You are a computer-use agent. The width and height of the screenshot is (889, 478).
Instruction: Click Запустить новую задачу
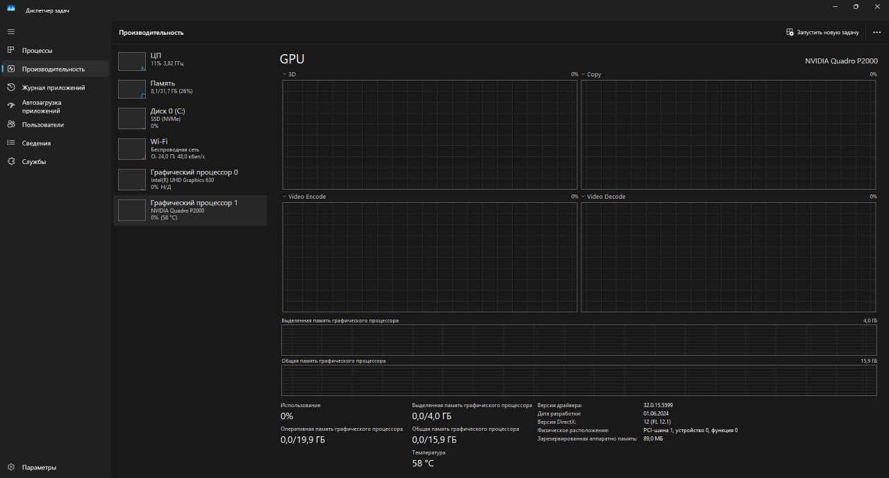click(x=822, y=32)
